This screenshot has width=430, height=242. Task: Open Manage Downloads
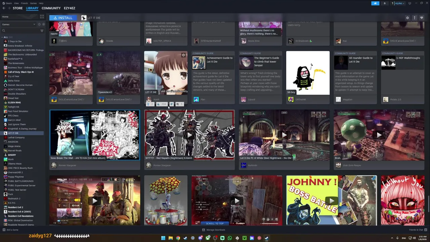coord(214,230)
